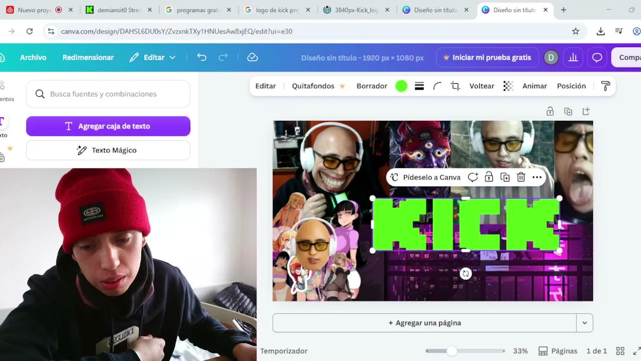Open the border style lines icon

(x=420, y=86)
